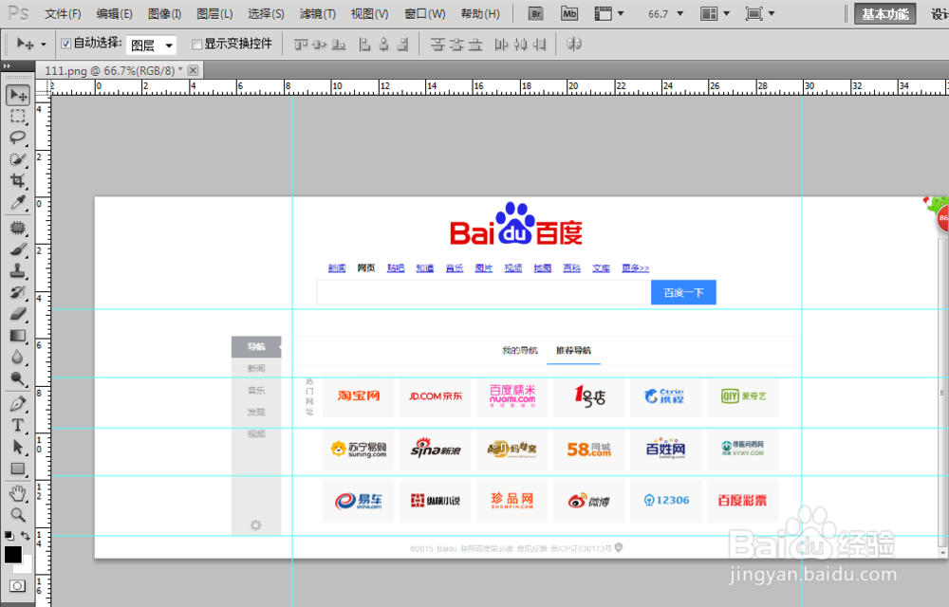The height and width of the screenshot is (607, 949).
Task: Select the Clone Stamp tool
Action: tap(18, 271)
